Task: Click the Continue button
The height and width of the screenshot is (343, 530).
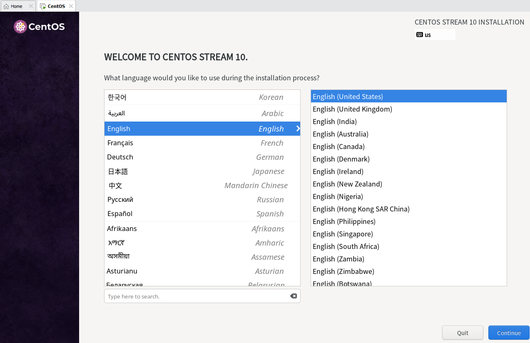Action: (509, 333)
